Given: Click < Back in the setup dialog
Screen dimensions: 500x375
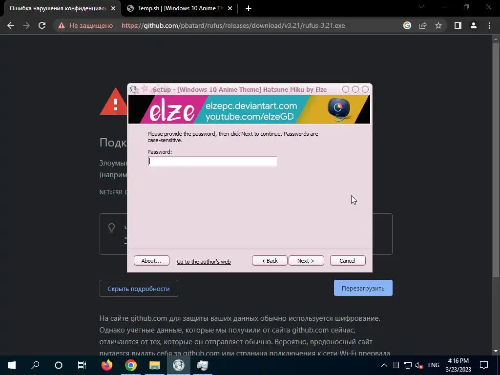Looking at the screenshot, I should [270, 261].
